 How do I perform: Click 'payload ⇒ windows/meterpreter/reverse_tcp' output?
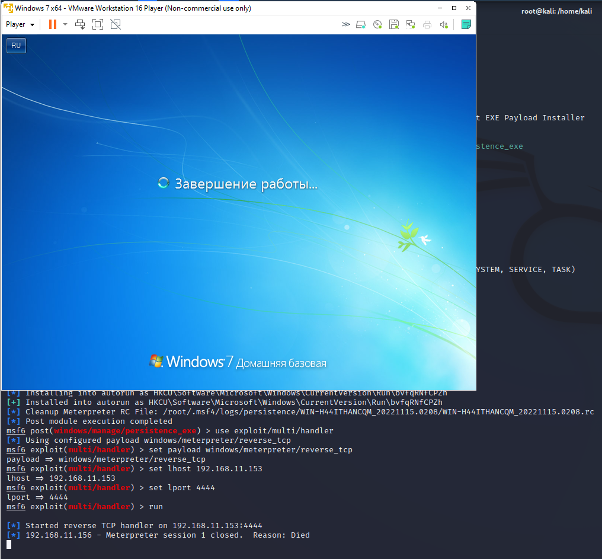(x=106, y=459)
